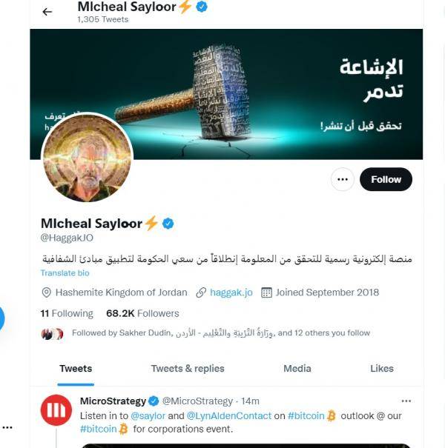
Task: Click the lightning bolt beside header name
Action: [x=185, y=7]
